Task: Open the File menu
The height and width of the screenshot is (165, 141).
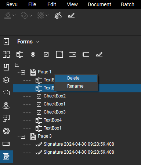Action: click(x=32, y=4)
